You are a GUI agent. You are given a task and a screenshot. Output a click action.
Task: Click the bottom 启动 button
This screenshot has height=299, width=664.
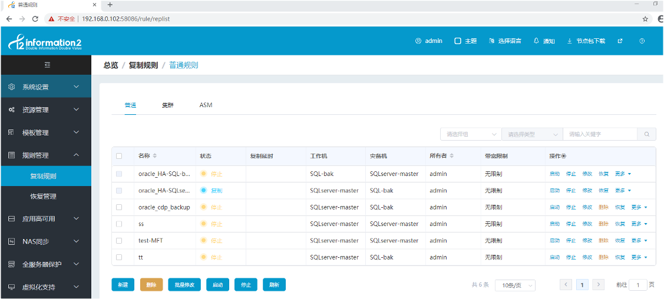coord(217,285)
